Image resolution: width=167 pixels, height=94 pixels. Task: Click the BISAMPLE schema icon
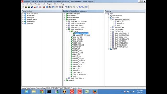pos(111,17)
